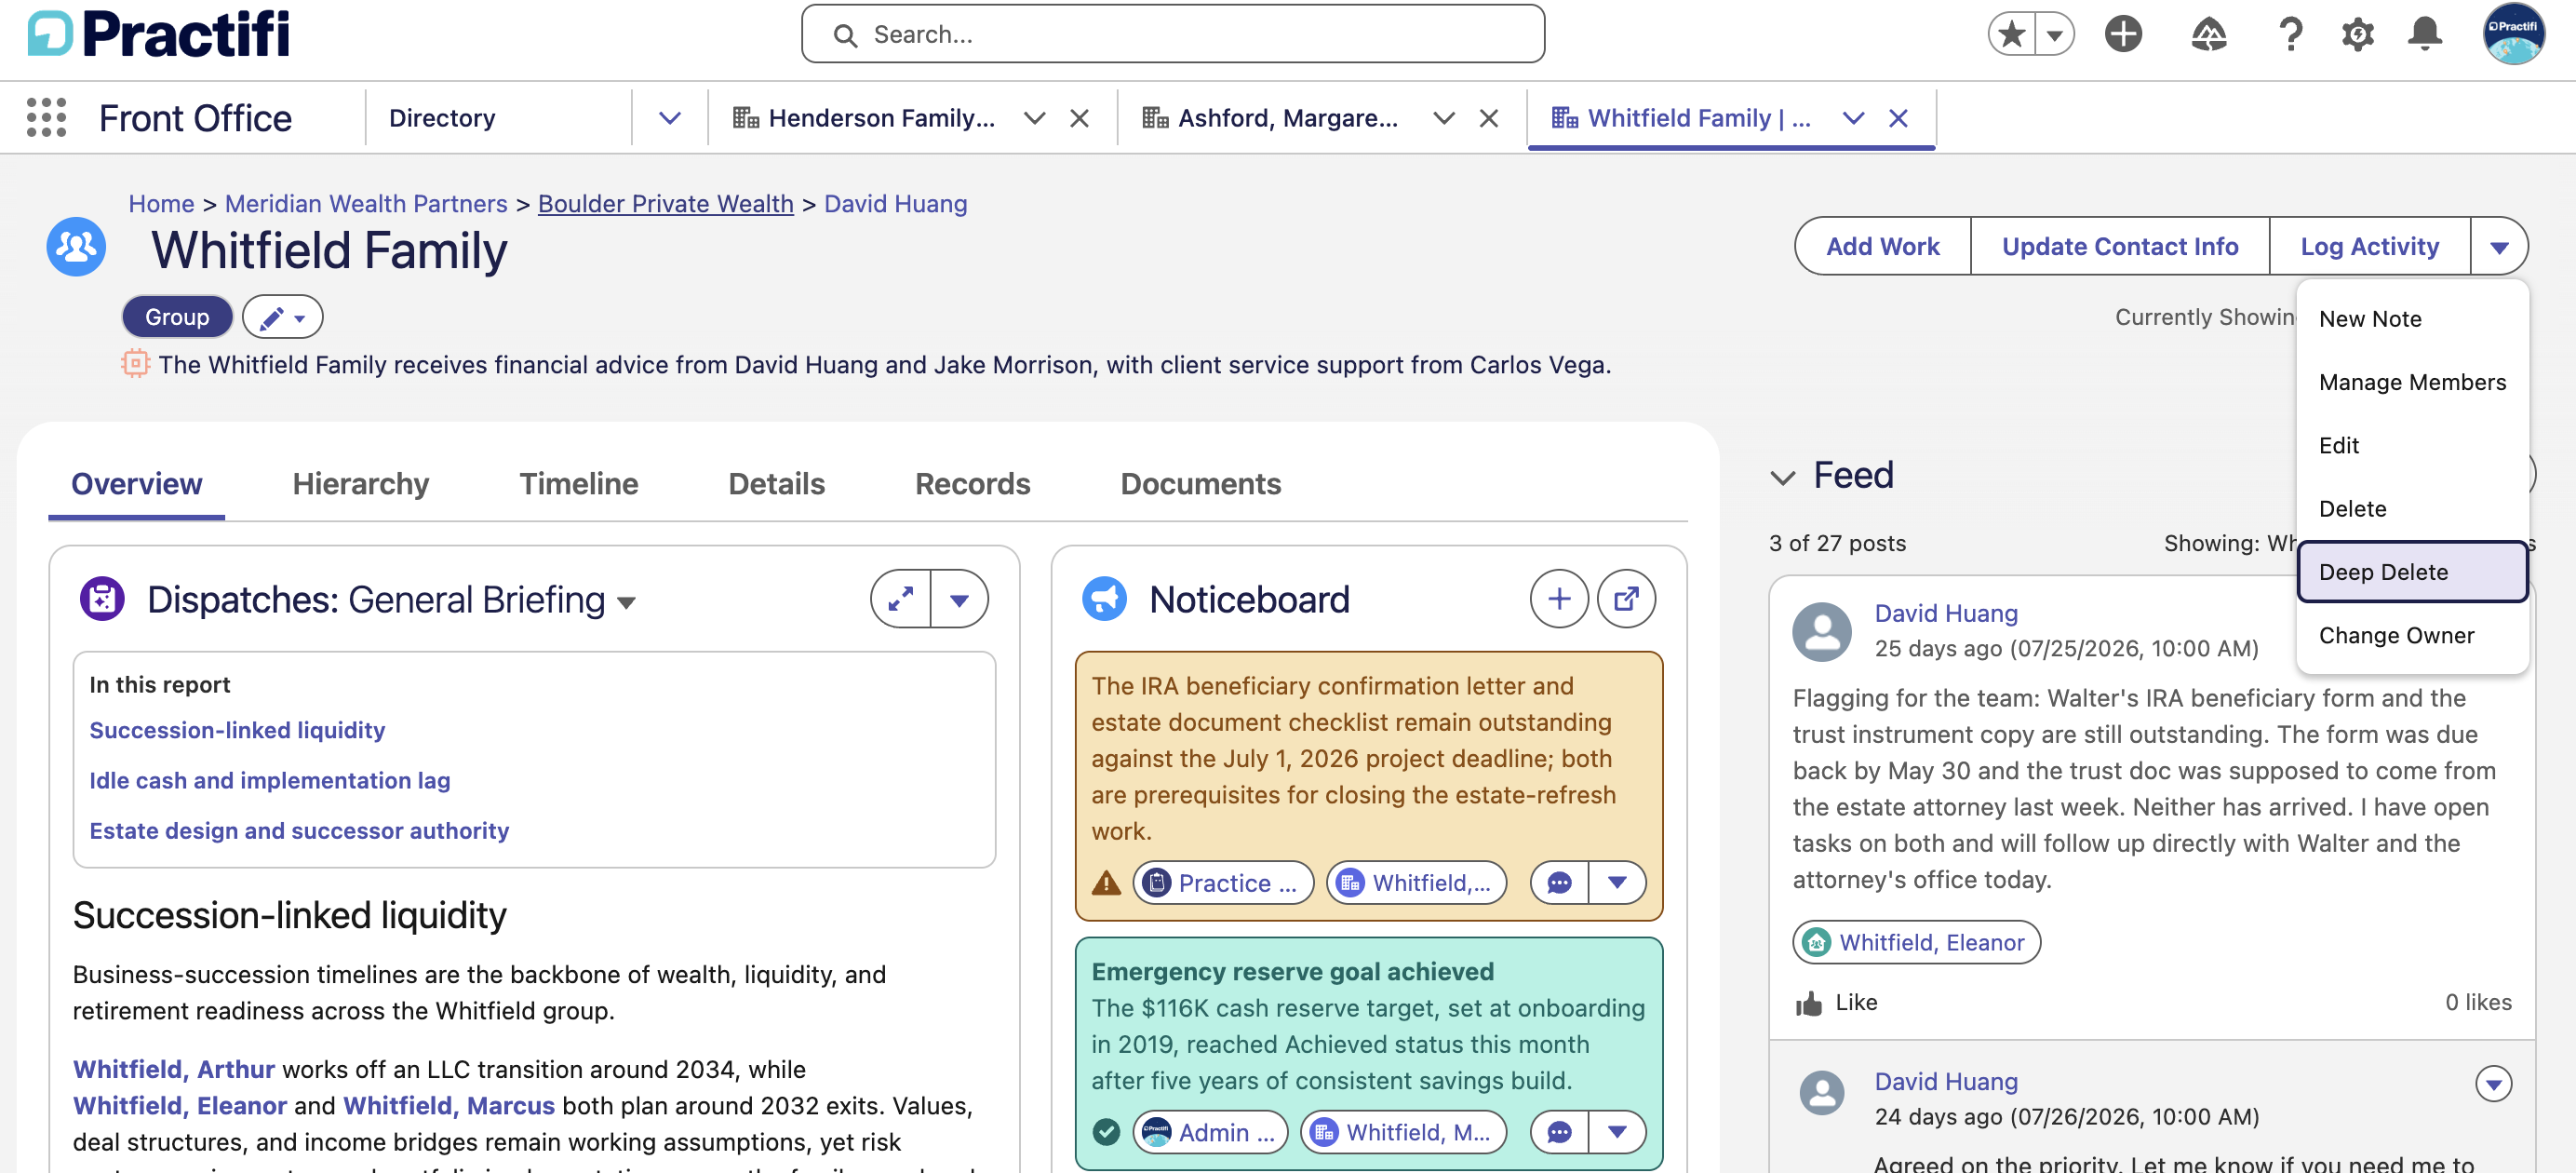This screenshot has width=2576, height=1173.
Task: Click the favorites star icon
Action: tap(2011, 35)
